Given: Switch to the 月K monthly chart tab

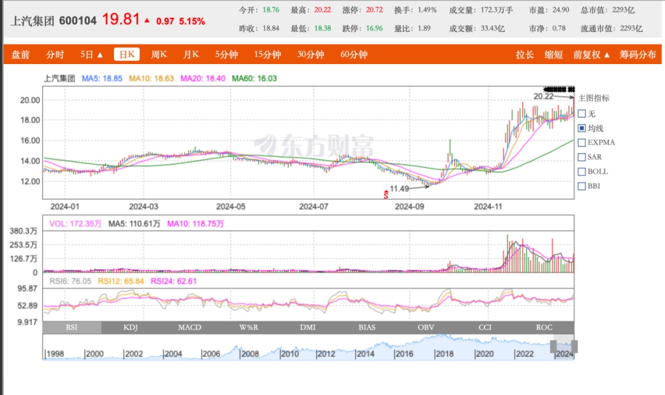Looking at the screenshot, I should click(x=191, y=54).
